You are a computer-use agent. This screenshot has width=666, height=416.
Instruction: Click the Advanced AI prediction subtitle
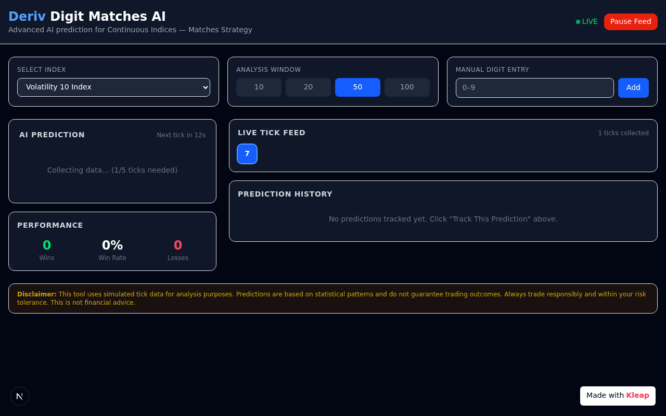(x=130, y=30)
